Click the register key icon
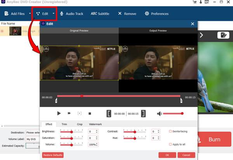Screen dimensions: 233x160 coord(201,2)
